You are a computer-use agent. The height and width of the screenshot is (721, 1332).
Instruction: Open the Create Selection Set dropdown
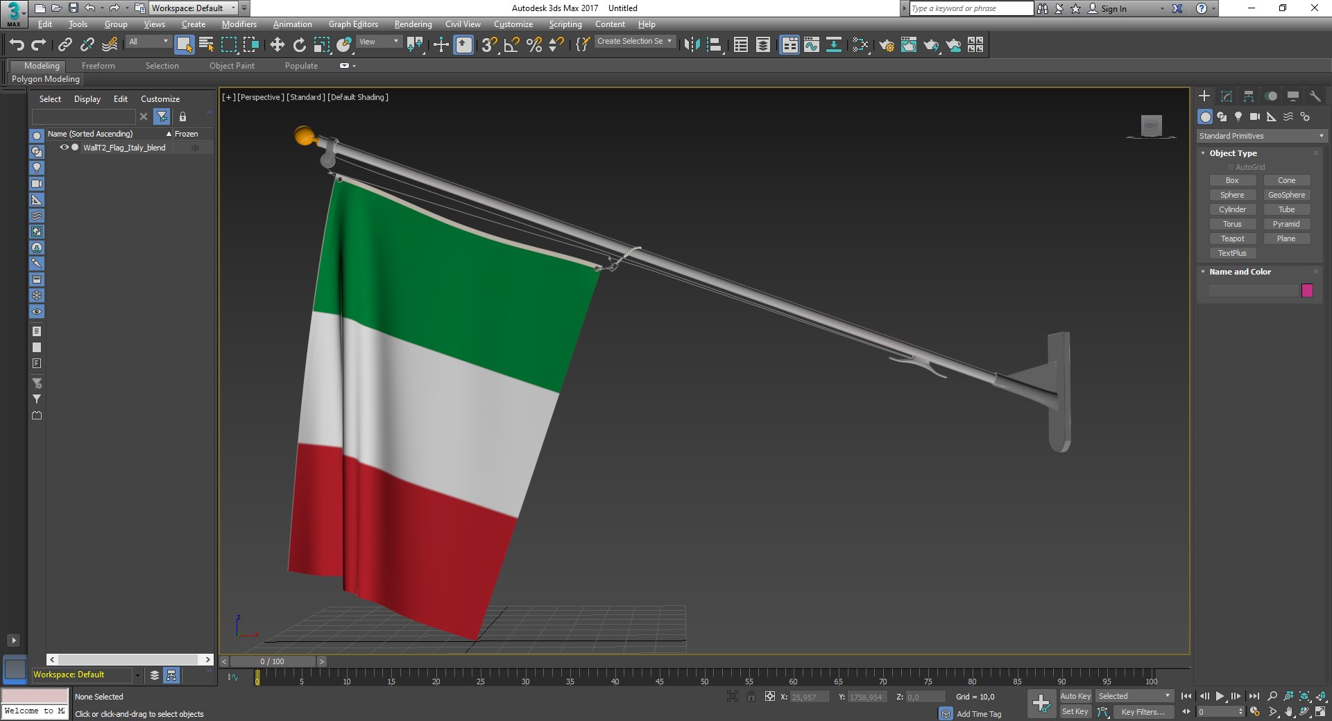[634, 42]
